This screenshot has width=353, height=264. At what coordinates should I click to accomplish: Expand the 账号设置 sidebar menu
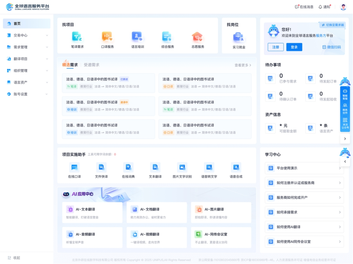27,94
